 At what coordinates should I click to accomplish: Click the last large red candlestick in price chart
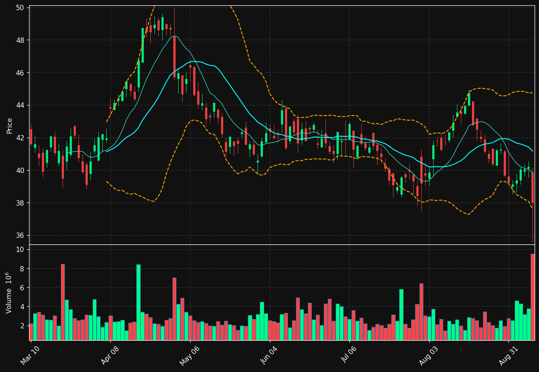532,188
